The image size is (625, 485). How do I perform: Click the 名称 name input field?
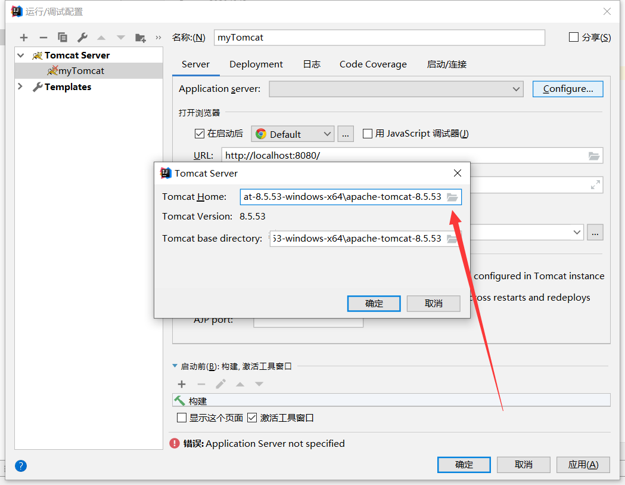click(380, 38)
